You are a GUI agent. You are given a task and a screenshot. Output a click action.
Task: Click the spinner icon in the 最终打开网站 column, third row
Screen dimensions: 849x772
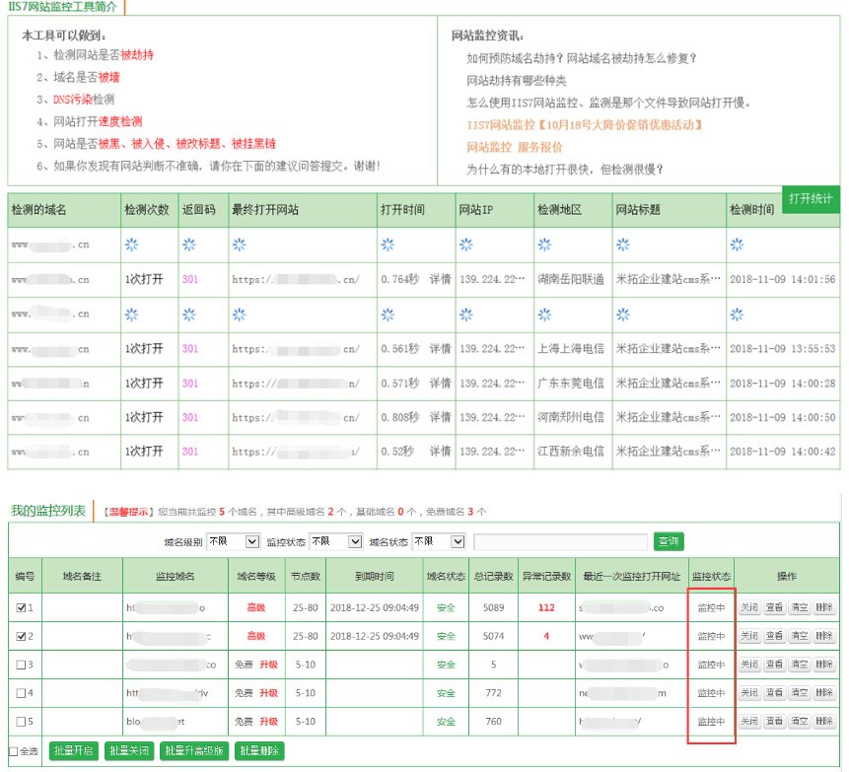click(238, 315)
